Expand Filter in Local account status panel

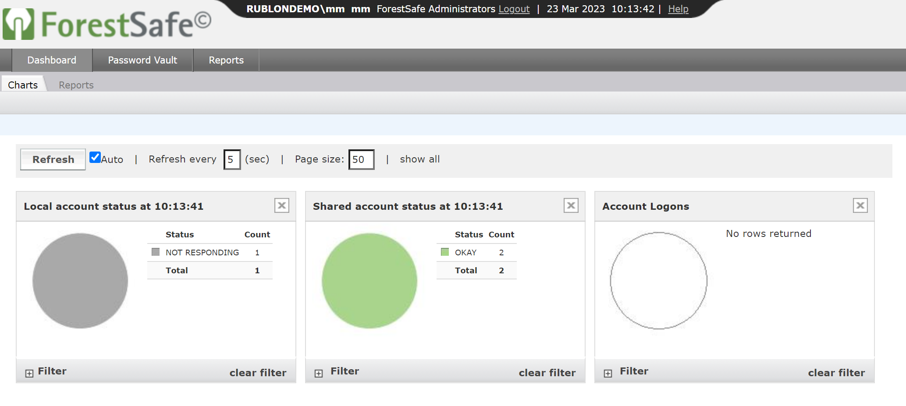click(x=29, y=373)
